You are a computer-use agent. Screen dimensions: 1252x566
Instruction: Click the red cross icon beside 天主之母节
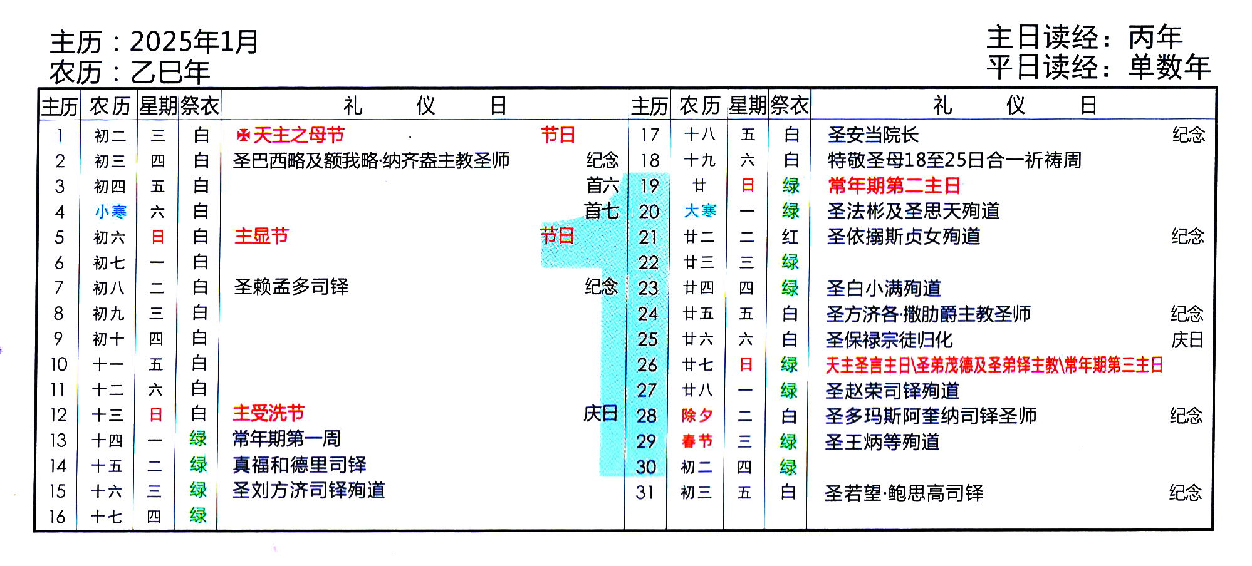point(243,135)
